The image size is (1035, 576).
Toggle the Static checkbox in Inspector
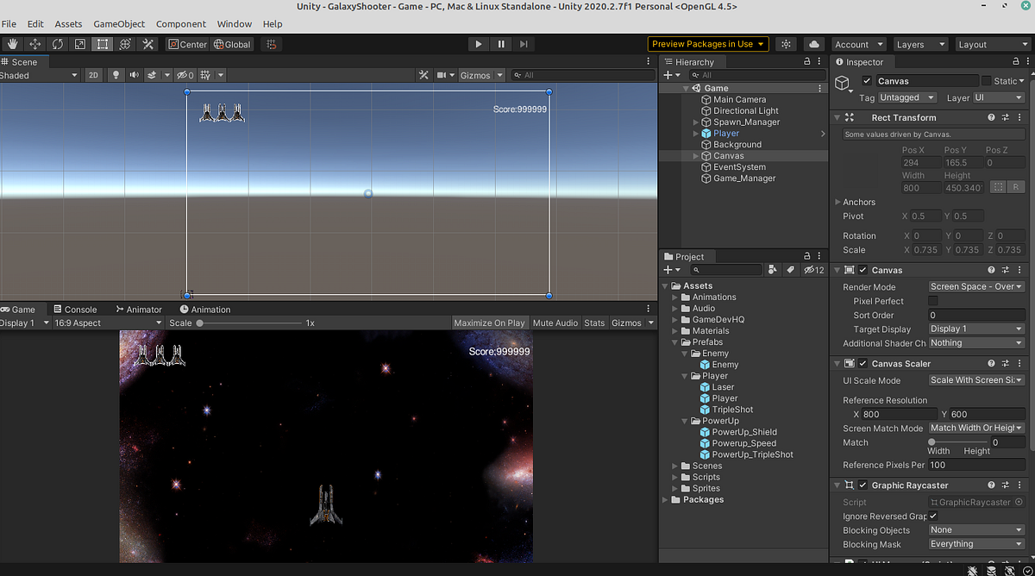click(987, 81)
